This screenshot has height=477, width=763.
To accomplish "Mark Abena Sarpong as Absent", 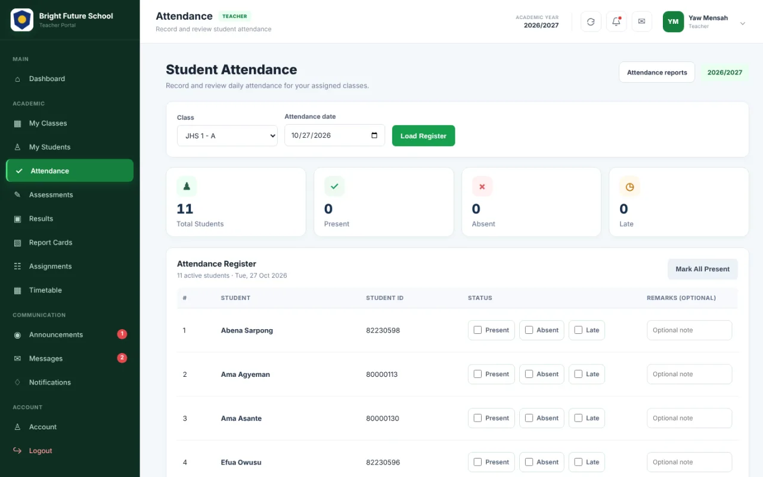I will tap(542, 330).
